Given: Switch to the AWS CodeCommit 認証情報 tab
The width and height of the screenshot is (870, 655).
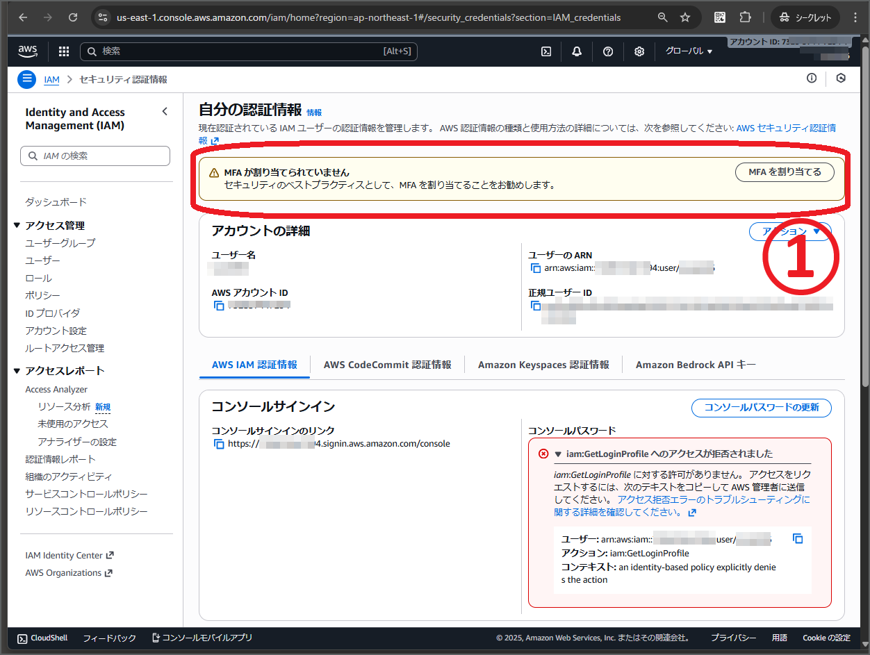Looking at the screenshot, I should 387,365.
